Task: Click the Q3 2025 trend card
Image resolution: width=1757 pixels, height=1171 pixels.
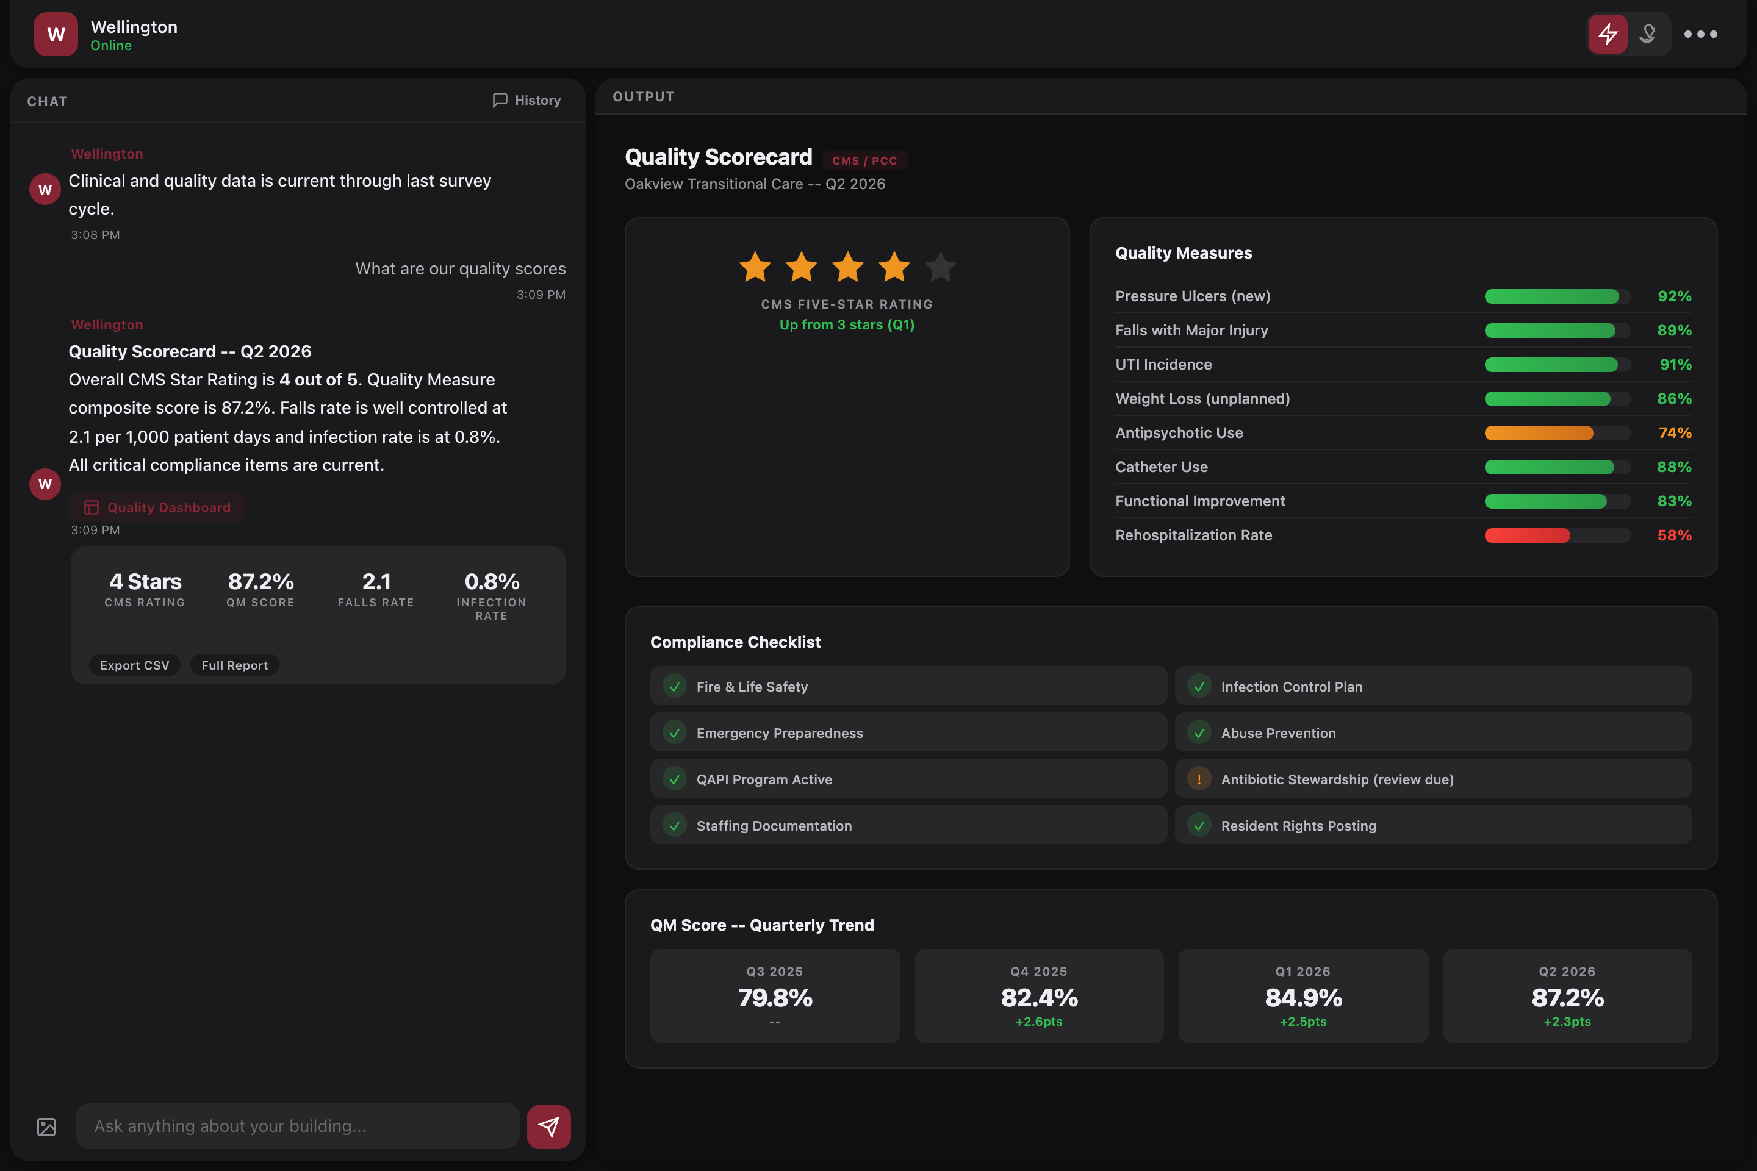Action: (775, 995)
